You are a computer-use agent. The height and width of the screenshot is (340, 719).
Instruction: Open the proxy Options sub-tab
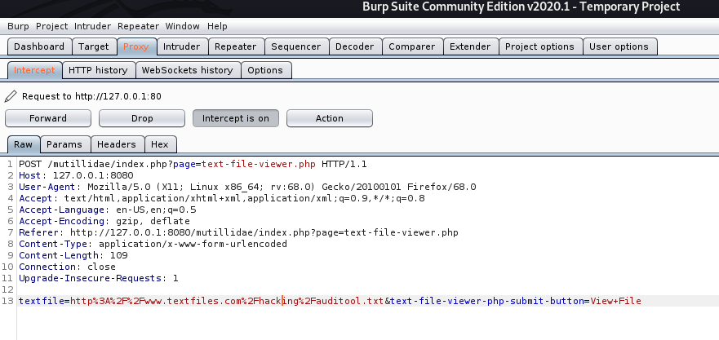pyautogui.click(x=265, y=70)
